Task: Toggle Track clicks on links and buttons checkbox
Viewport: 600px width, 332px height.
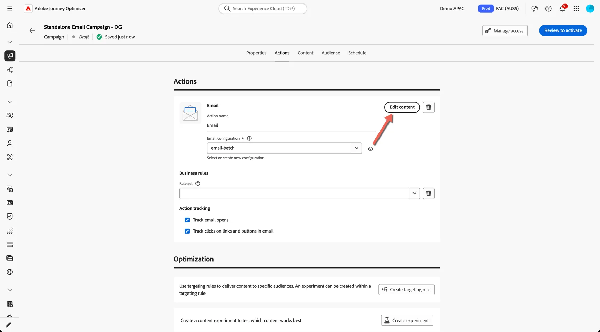Action: (x=187, y=231)
